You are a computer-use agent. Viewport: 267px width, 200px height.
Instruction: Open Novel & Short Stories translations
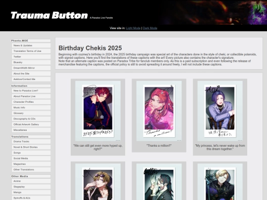coord(31,147)
